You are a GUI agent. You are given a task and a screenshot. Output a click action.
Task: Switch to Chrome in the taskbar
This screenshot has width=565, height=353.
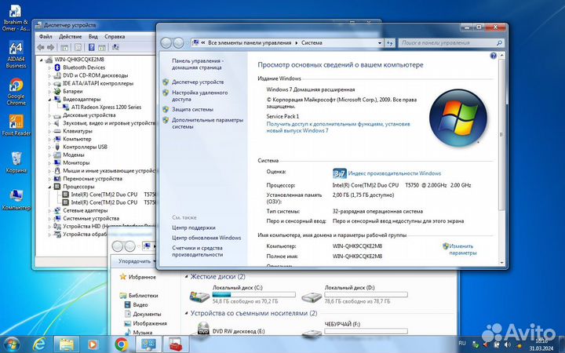click(x=122, y=344)
